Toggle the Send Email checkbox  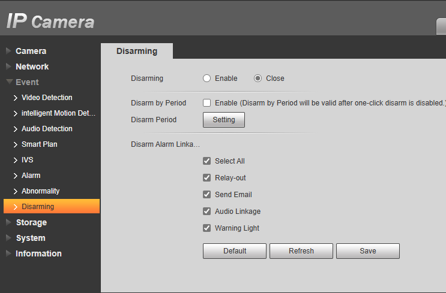(x=206, y=195)
